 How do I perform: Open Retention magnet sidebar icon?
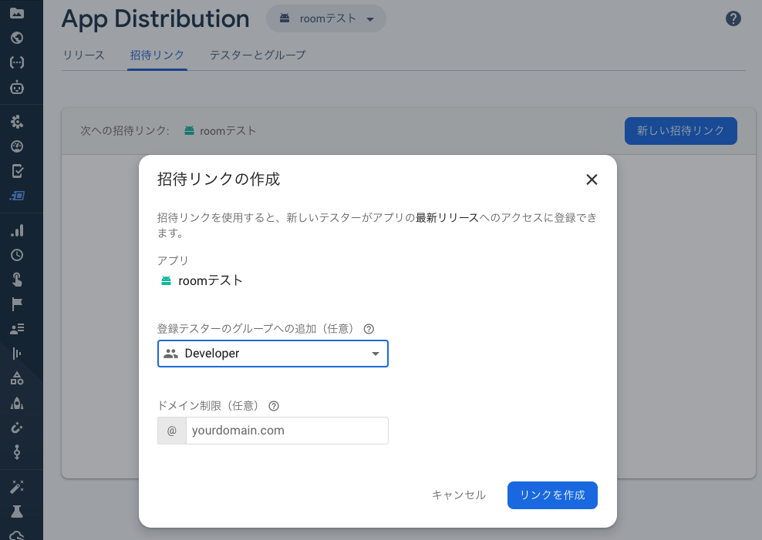click(17, 428)
